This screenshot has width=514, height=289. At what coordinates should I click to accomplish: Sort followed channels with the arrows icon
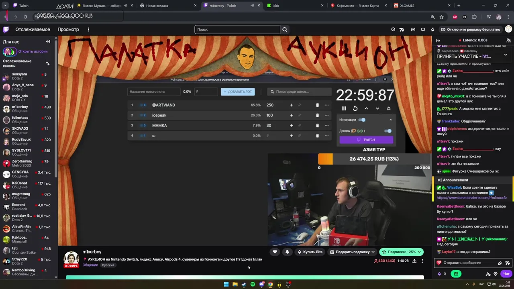[x=48, y=63]
